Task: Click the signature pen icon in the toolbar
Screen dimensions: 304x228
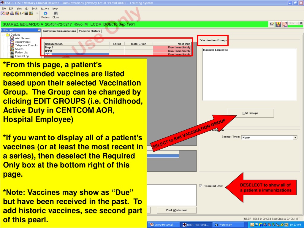Action: [x=21, y=13]
